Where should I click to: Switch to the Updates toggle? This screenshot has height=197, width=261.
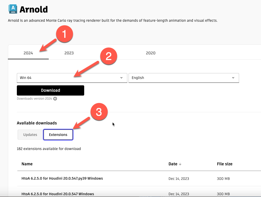pos(30,135)
